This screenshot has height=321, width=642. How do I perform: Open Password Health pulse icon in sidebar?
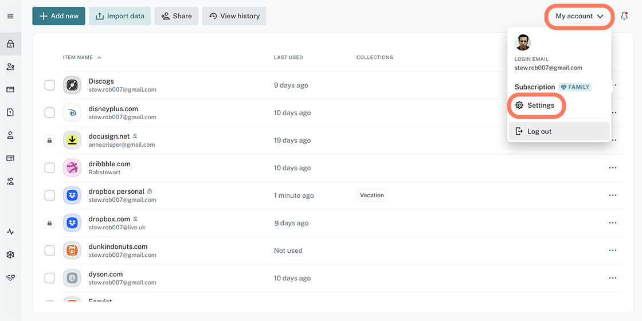click(x=10, y=232)
